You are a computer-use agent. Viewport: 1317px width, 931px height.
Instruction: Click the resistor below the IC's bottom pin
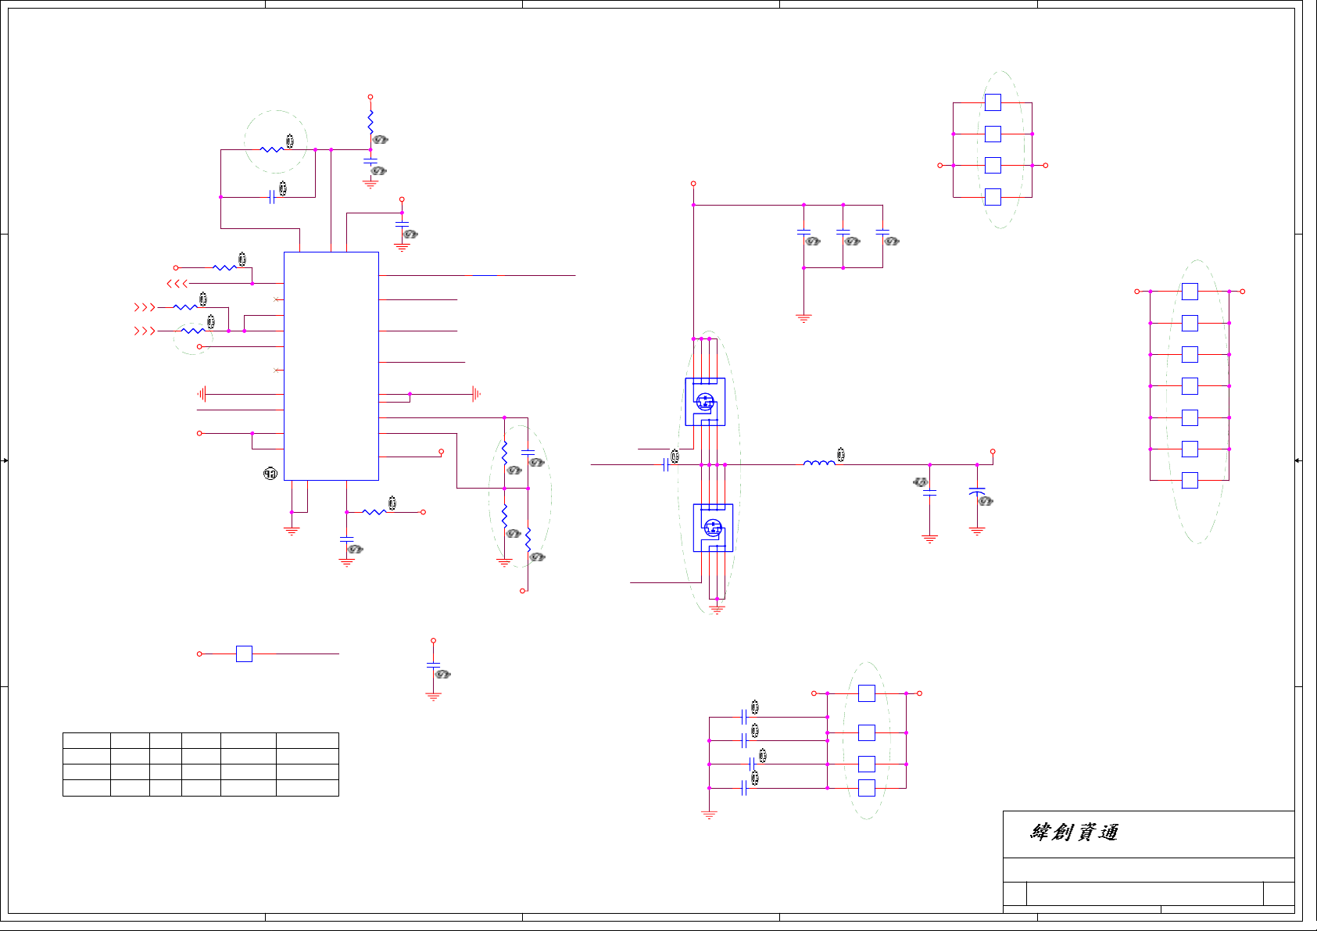point(374,512)
